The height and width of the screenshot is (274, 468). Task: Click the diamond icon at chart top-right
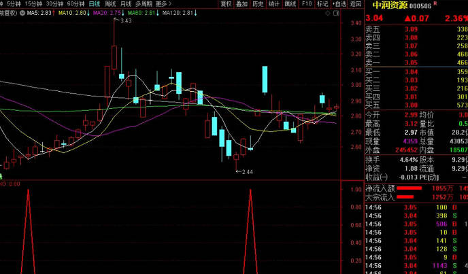pyautogui.click(x=328, y=13)
